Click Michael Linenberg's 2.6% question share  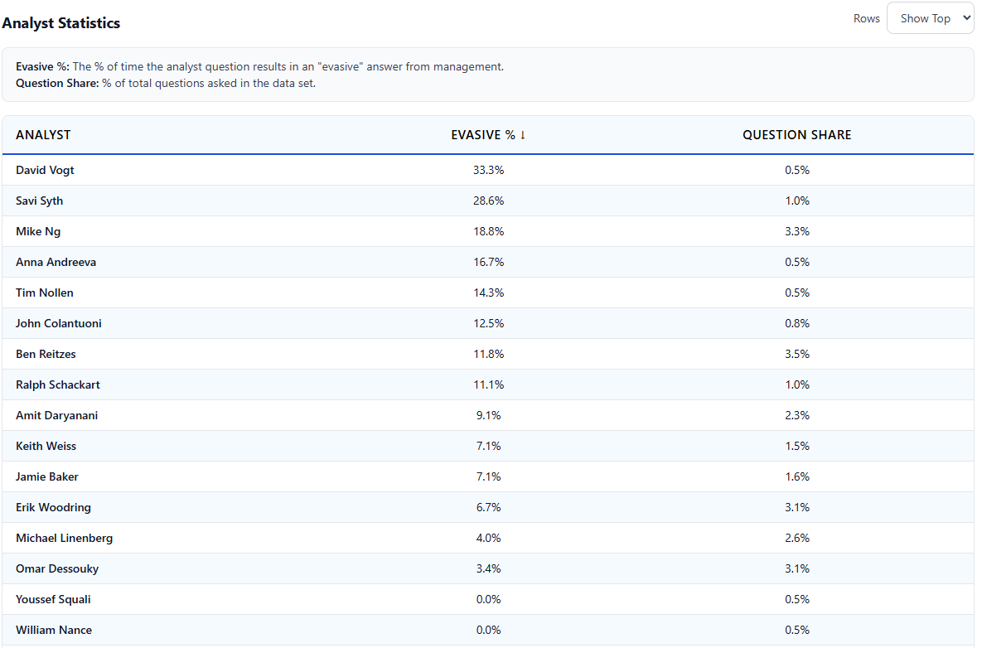click(x=797, y=539)
